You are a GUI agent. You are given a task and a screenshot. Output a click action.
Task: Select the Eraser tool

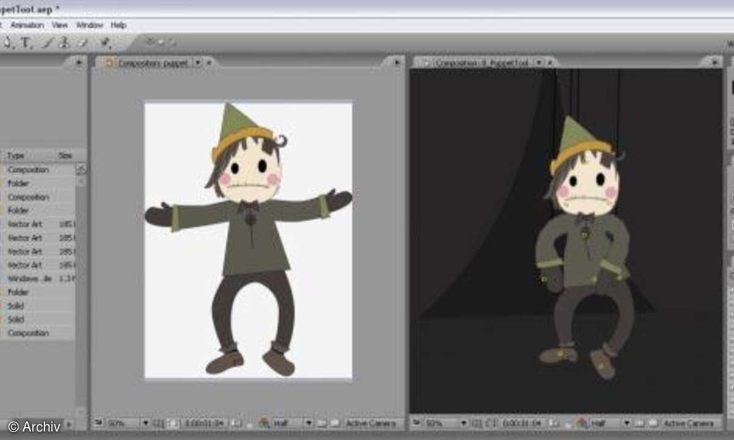click(83, 42)
